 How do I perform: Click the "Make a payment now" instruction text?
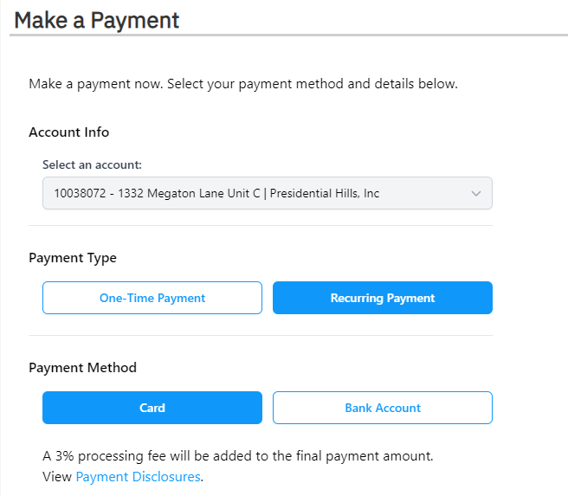(x=242, y=84)
